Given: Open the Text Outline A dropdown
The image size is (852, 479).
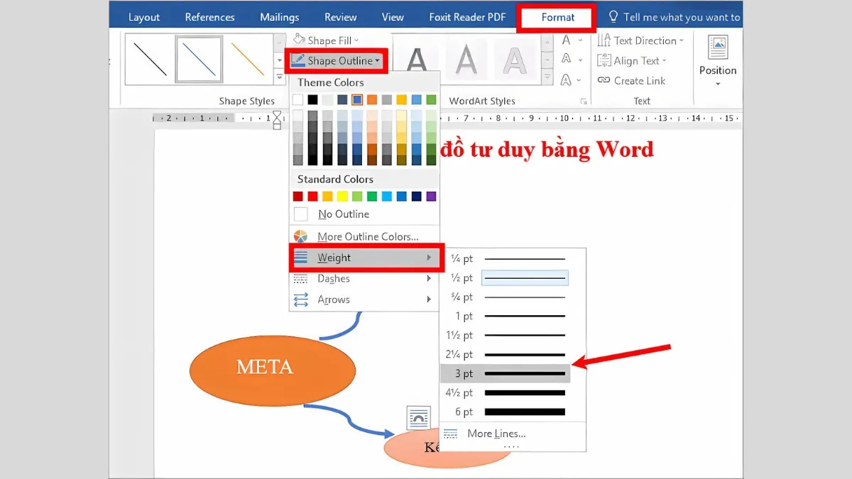Looking at the screenshot, I should coord(571,60).
